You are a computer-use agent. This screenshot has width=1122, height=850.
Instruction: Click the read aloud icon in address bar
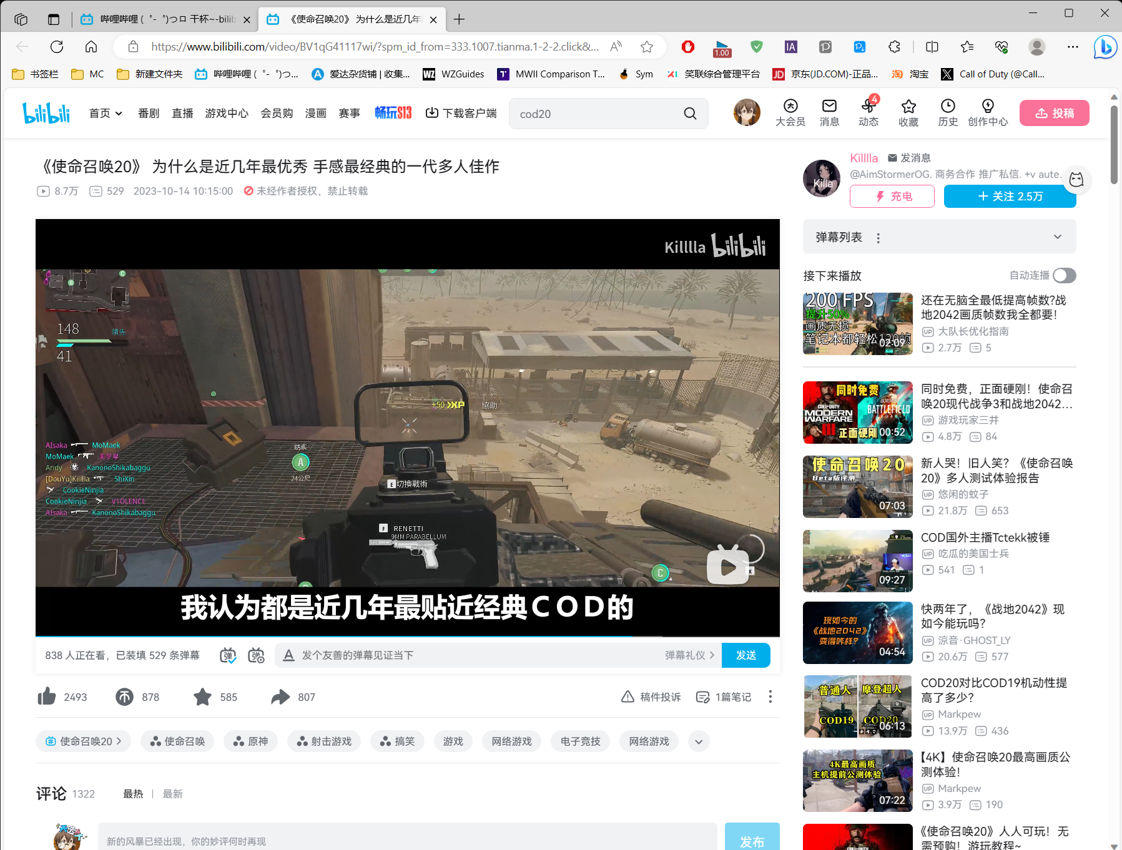pos(616,47)
